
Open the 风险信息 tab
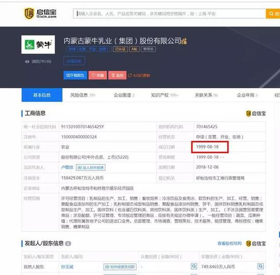tap(82, 95)
